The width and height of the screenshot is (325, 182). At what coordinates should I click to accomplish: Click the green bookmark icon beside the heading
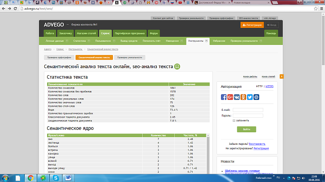click(177, 67)
